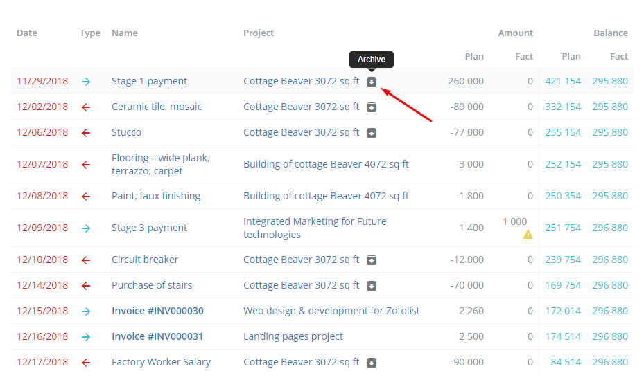This screenshot has height=389, width=644.
Task: Open Flooring – wide plank, terrazzo, carpet entry
Action: (161, 164)
